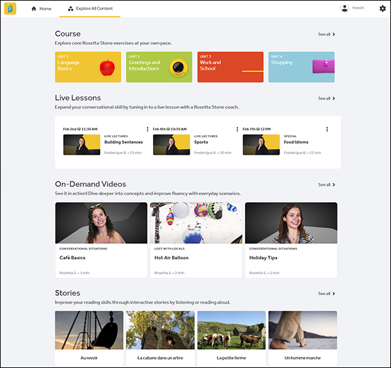Open Unit 3 Work and School card
Screen dimensions: 391x368
pyautogui.click(x=230, y=67)
